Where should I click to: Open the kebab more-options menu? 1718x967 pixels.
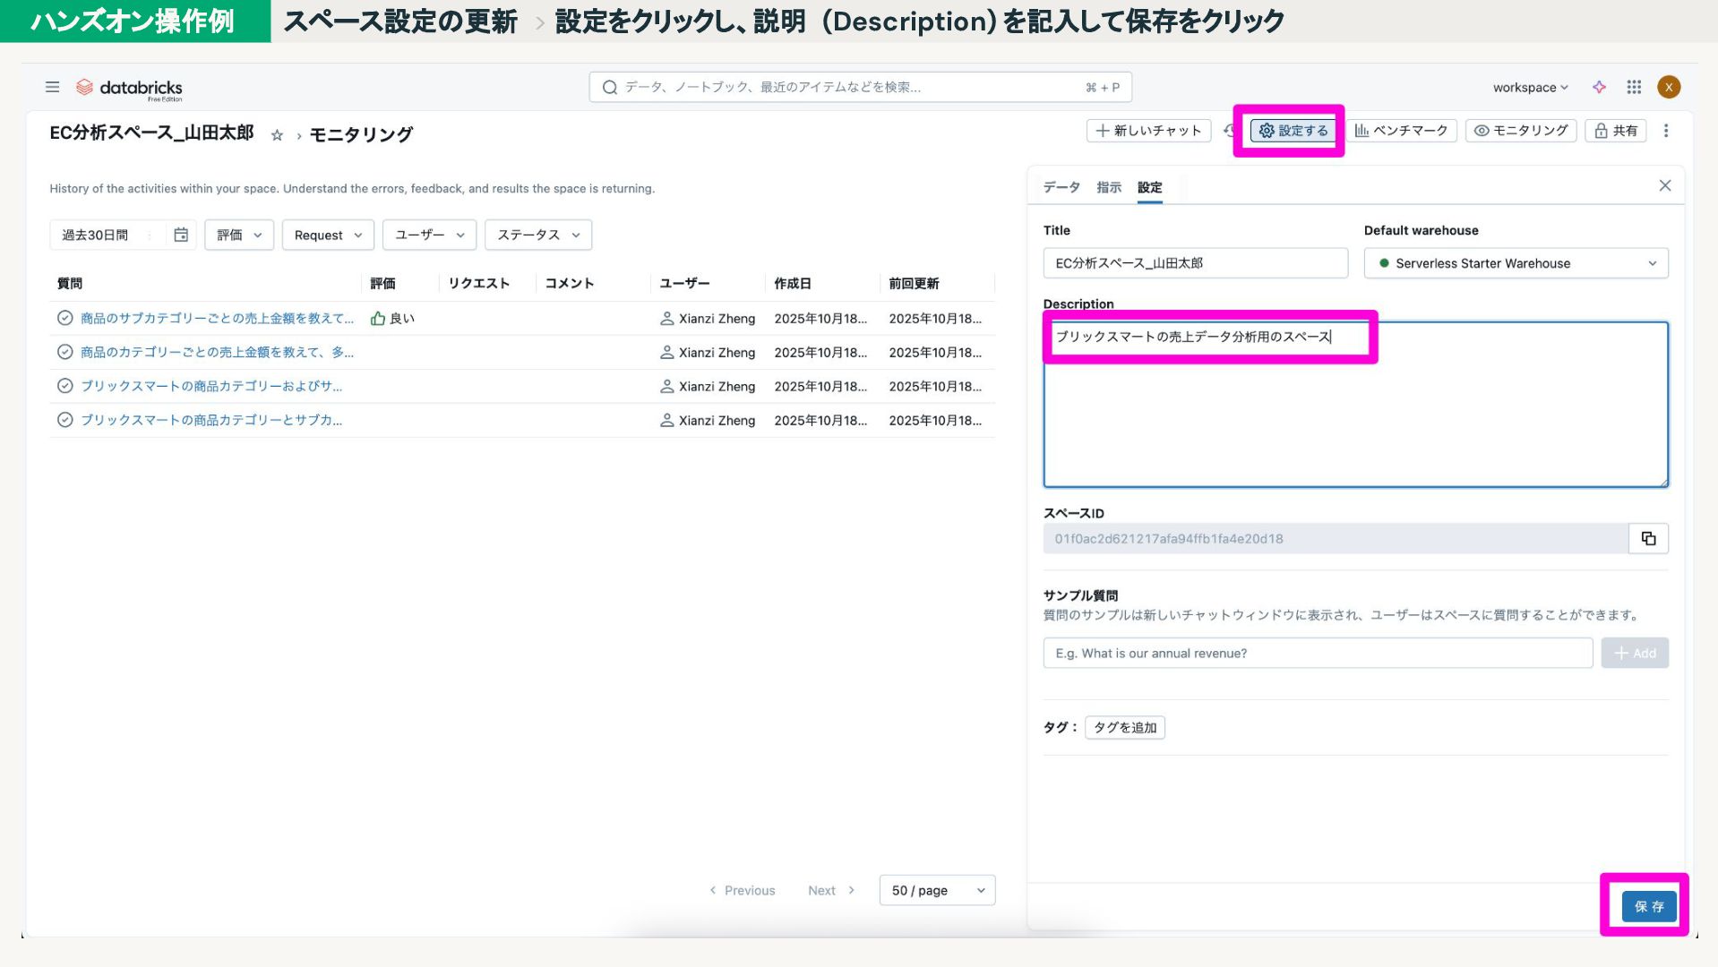(x=1666, y=131)
